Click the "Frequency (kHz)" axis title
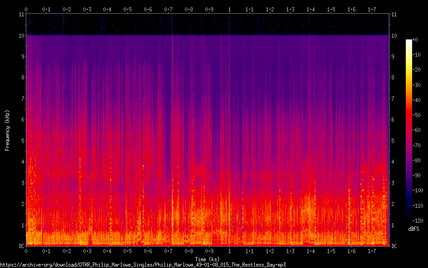The image size is (428, 268). coord(7,130)
